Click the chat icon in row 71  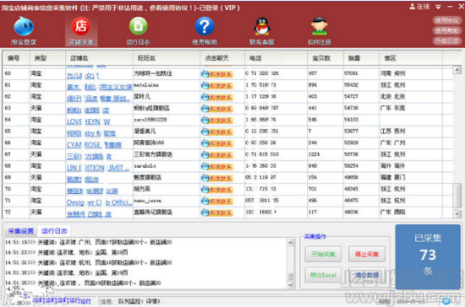point(216,201)
